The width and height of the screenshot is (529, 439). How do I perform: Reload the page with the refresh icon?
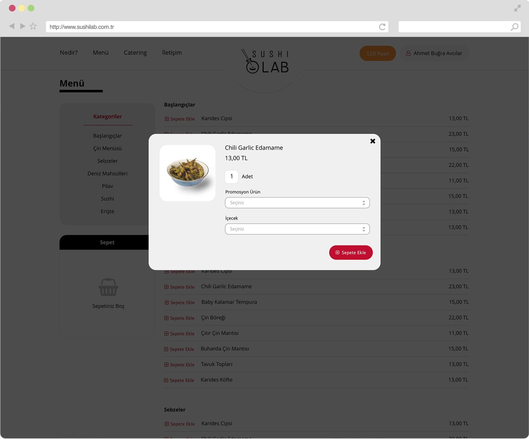pos(382,27)
